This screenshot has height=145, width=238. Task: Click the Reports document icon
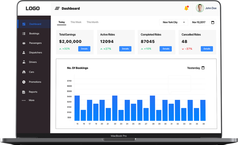pyautogui.click(x=24, y=92)
